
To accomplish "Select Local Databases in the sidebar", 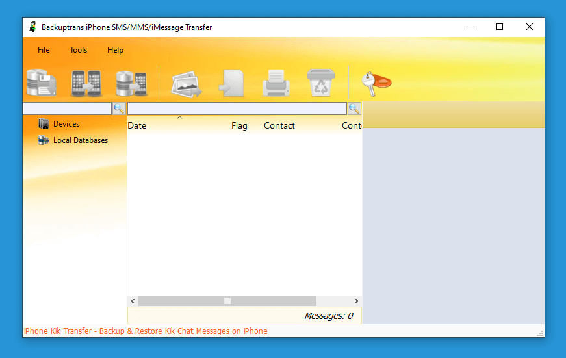I will [x=81, y=140].
